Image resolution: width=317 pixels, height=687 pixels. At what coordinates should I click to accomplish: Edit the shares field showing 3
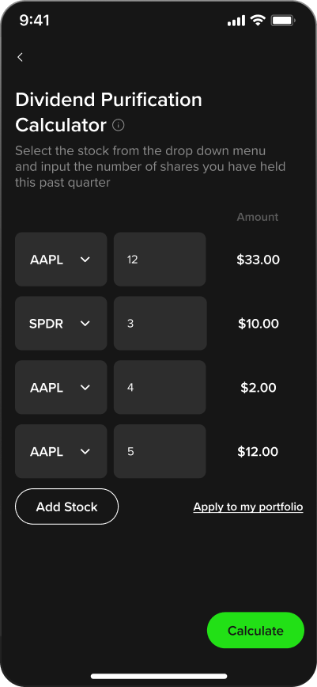160,324
